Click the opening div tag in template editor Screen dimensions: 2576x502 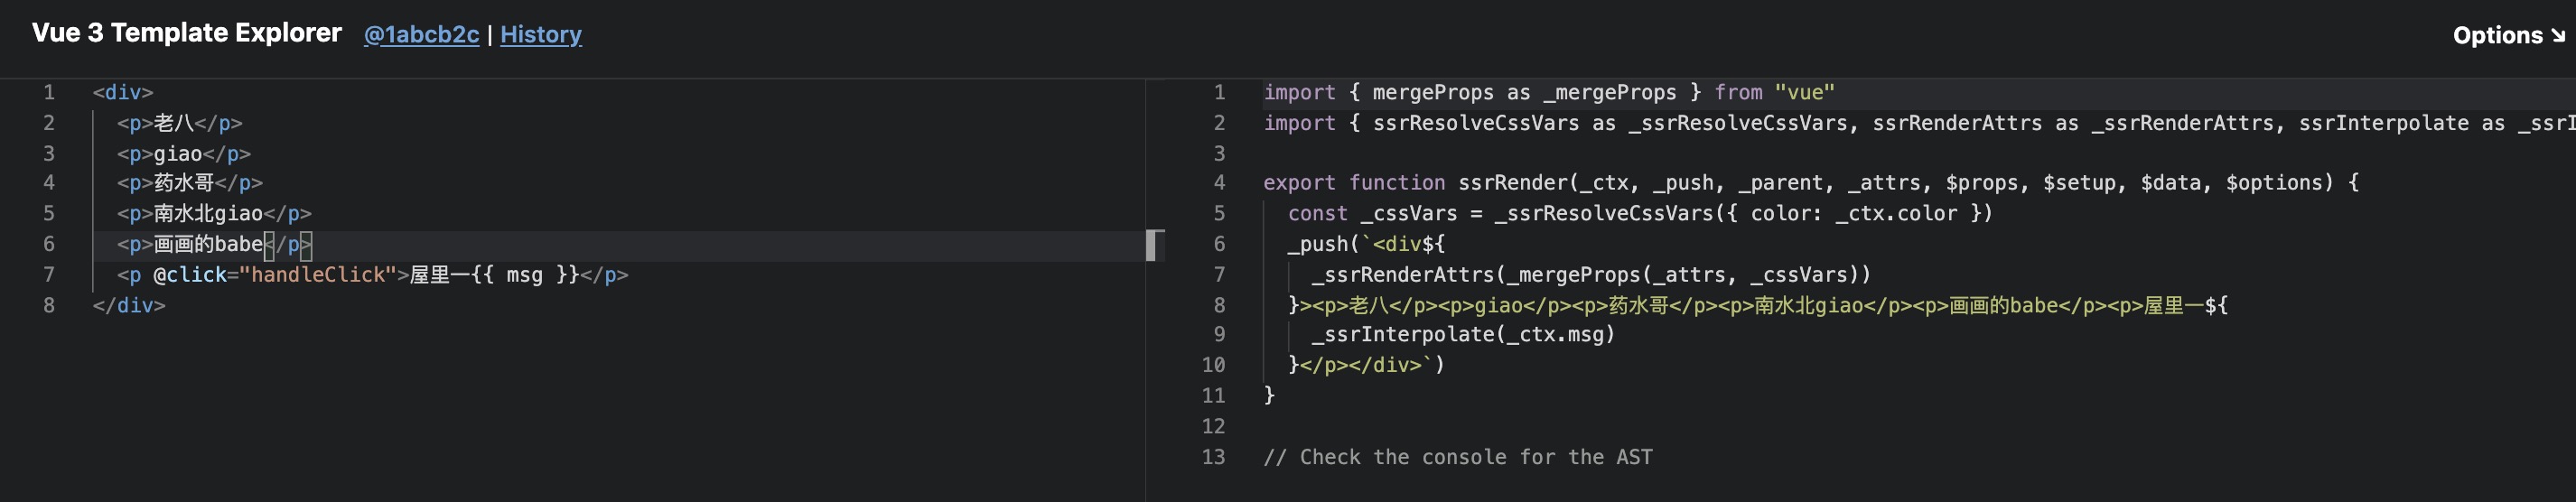pyautogui.click(x=122, y=92)
